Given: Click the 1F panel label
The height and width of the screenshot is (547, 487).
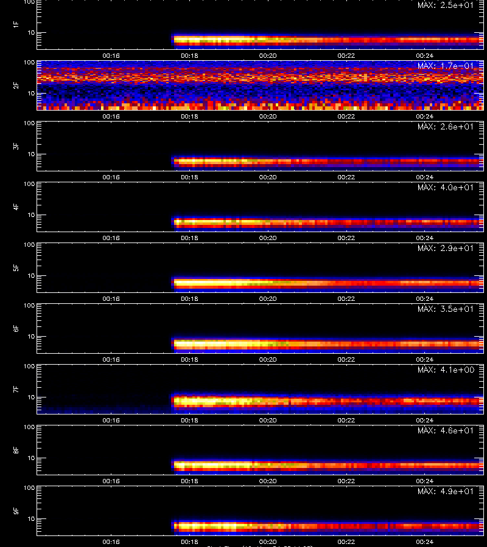Looking at the screenshot, I should (16, 24).
